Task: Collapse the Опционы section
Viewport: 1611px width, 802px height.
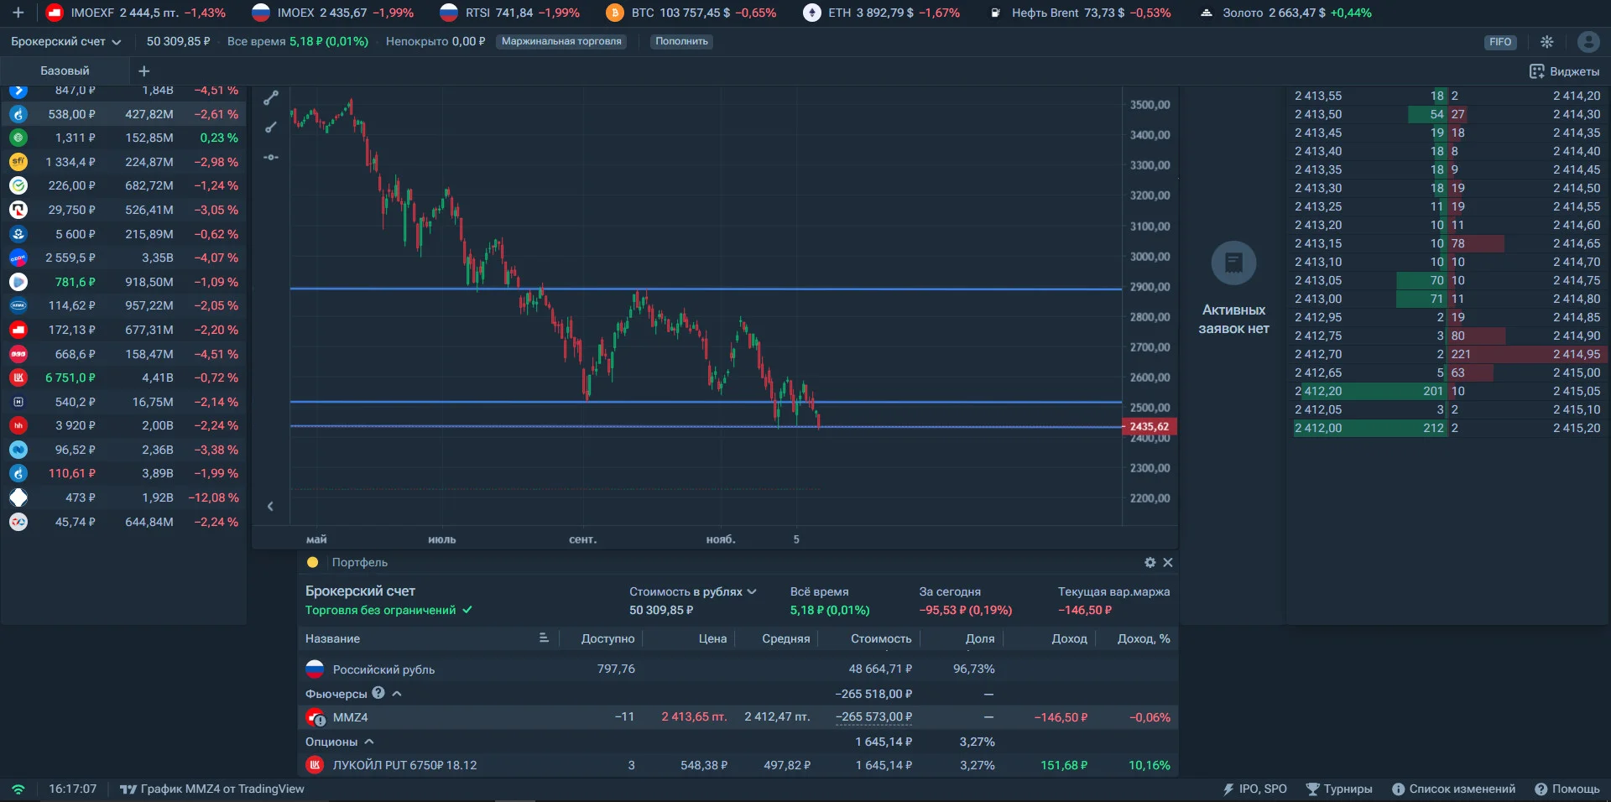Action: (x=368, y=742)
